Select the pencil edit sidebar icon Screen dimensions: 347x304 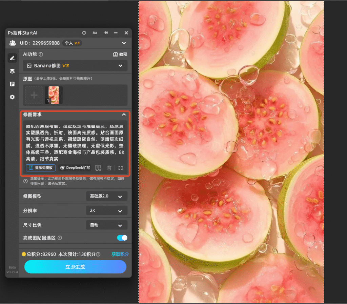click(13, 58)
